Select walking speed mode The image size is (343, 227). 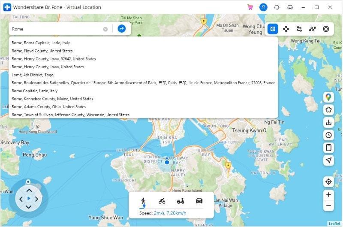pyautogui.click(x=143, y=200)
